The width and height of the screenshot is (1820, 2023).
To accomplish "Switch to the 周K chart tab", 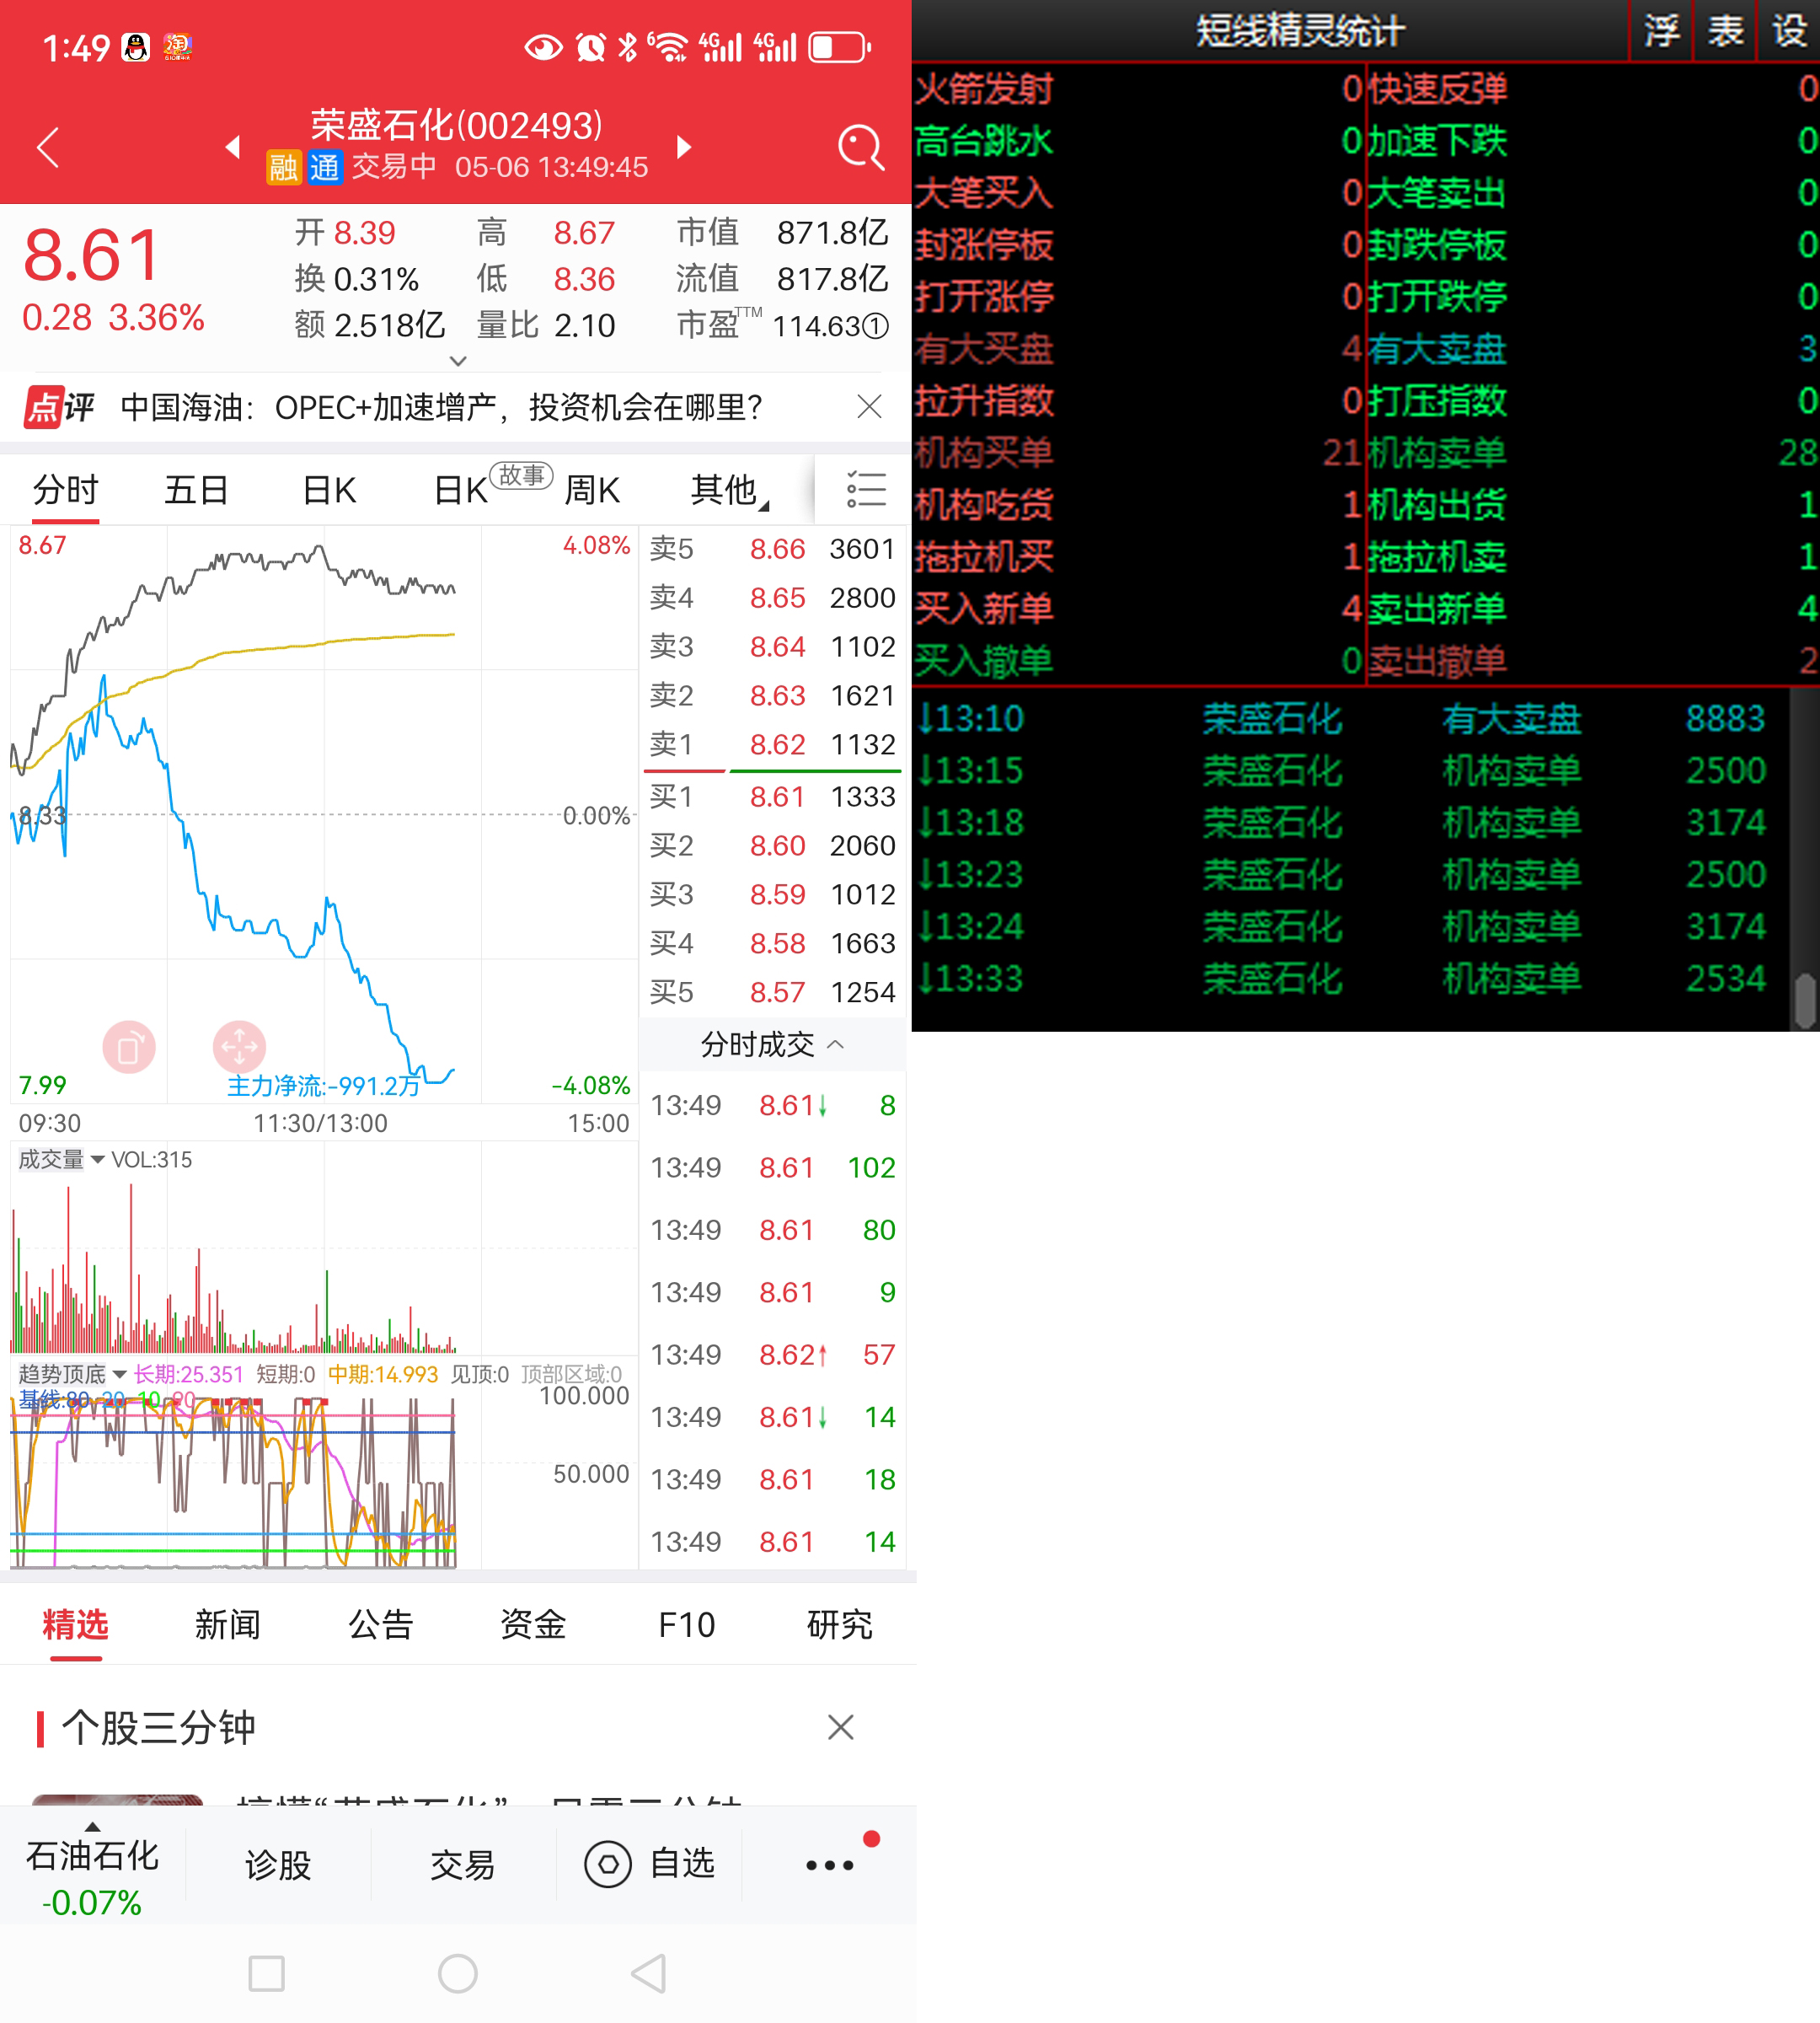I will [592, 491].
